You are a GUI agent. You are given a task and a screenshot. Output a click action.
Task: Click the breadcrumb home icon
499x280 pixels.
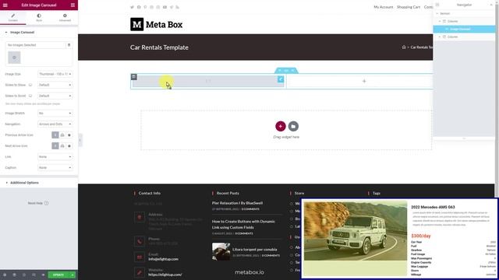click(404, 47)
